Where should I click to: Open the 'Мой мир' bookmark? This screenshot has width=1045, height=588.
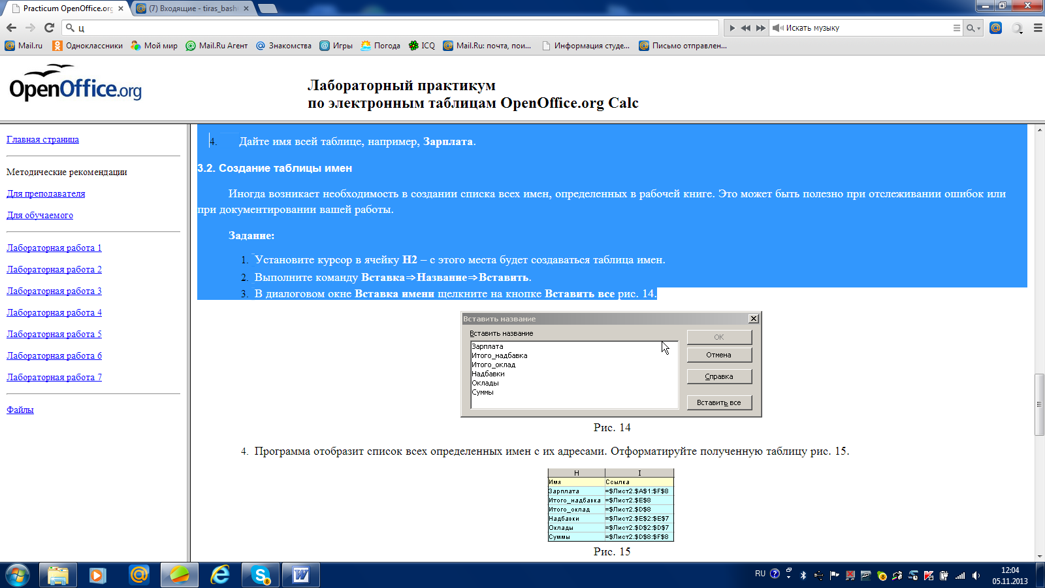(x=154, y=46)
